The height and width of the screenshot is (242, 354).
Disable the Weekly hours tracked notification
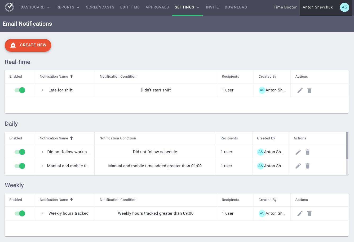(19, 213)
